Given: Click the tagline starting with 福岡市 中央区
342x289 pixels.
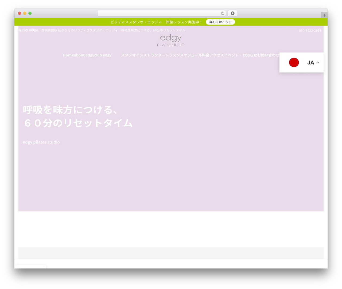Looking at the screenshot, I should 102,30.
